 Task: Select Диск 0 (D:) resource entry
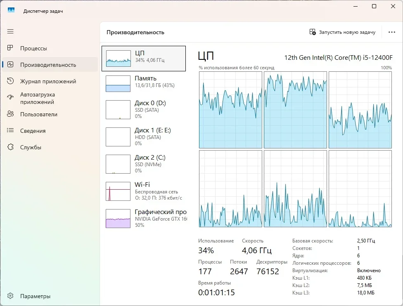(144, 110)
